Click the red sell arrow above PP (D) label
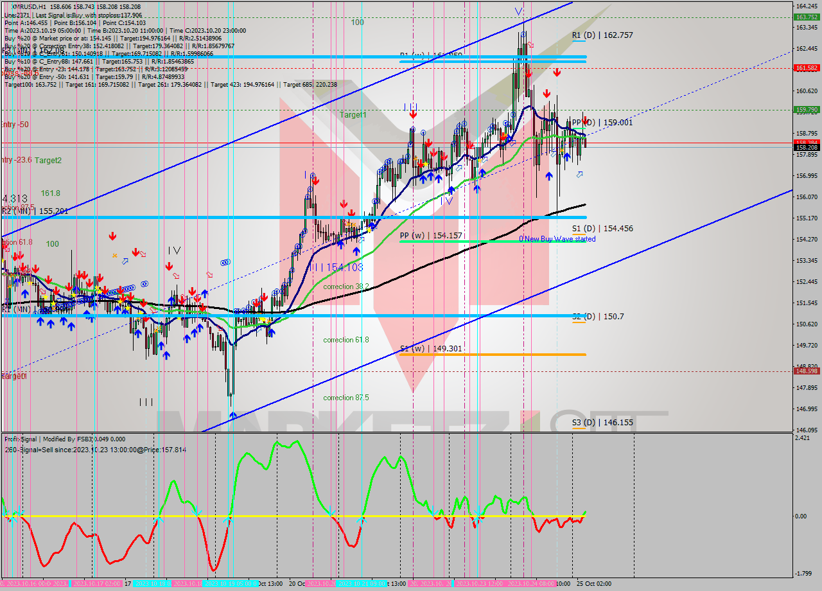Image resolution: width=822 pixels, height=591 pixels. 585,119
